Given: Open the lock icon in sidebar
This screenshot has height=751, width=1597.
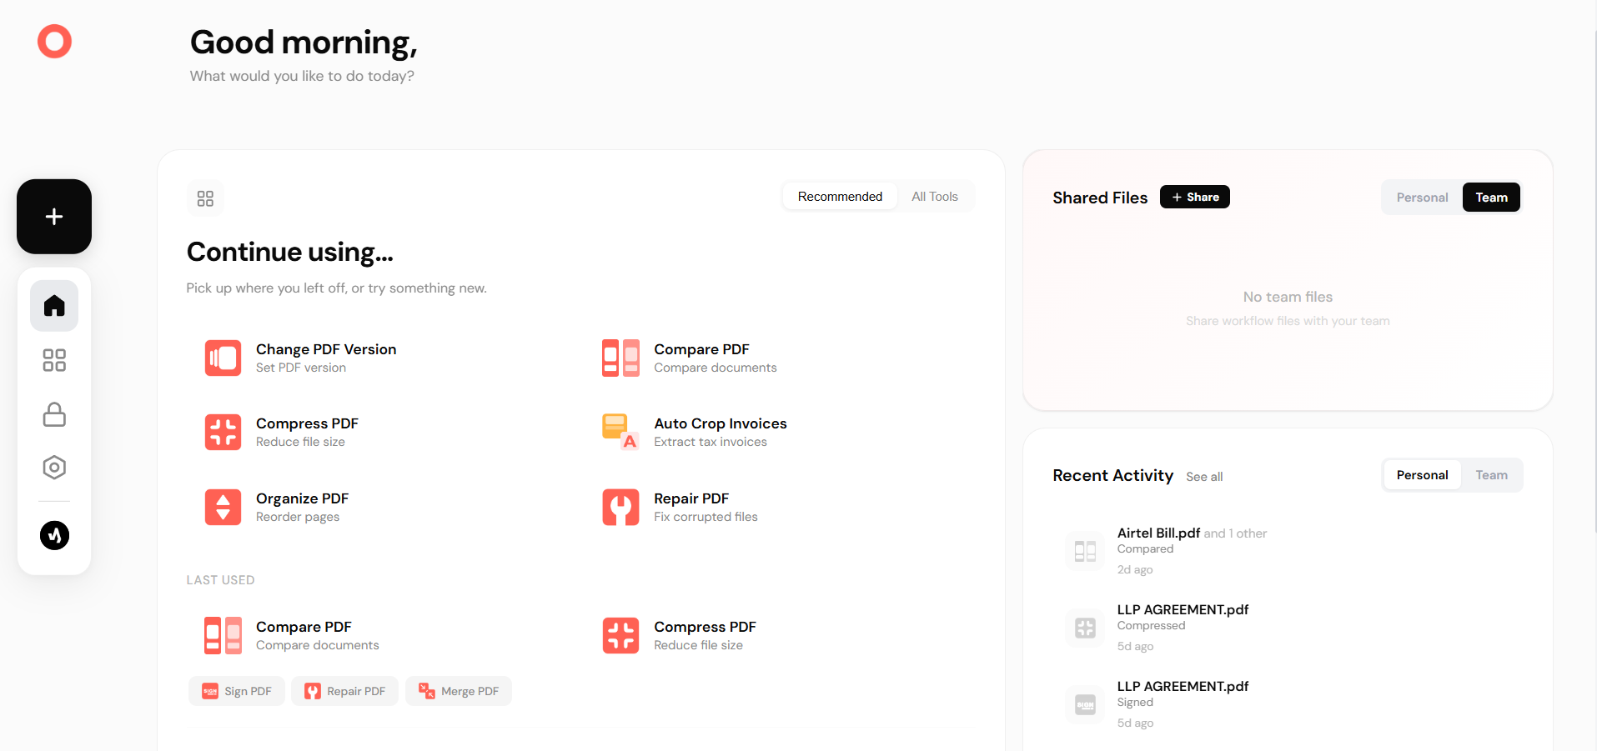Looking at the screenshot, I should [x=54, y=414].
